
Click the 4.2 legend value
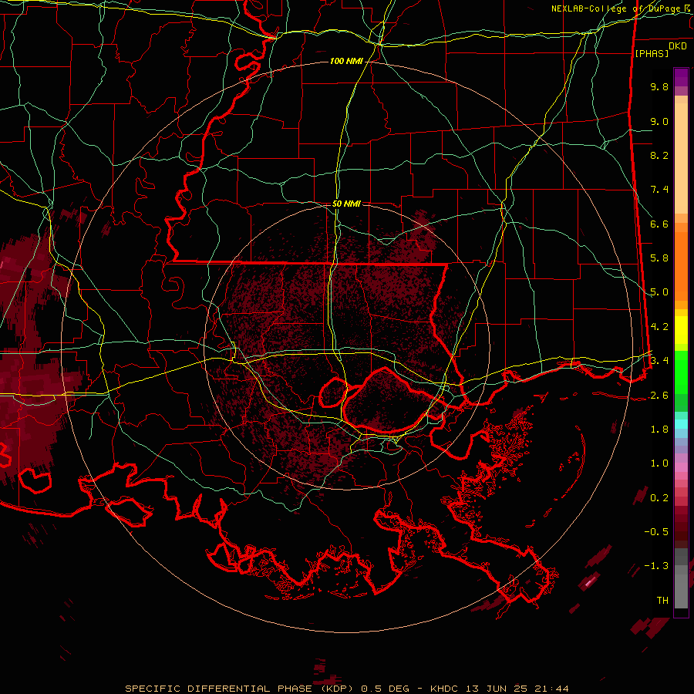(659, 327)
